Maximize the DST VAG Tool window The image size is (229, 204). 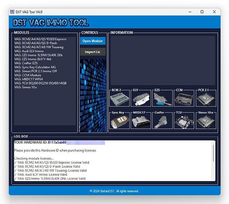pyautogui.click(x=202, y=12)
